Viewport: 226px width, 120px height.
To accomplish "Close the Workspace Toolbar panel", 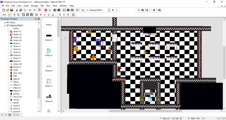I will (38, 19).
